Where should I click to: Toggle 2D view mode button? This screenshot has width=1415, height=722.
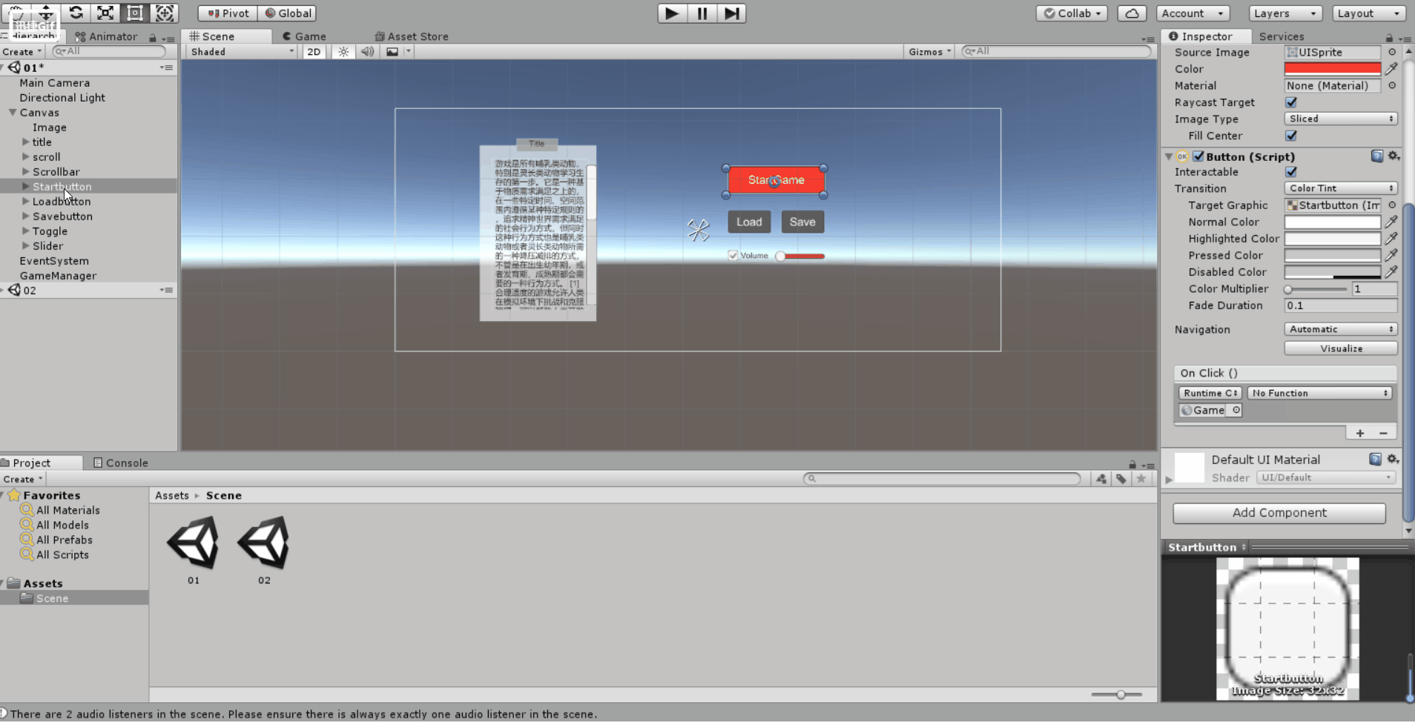coord(314,52)
